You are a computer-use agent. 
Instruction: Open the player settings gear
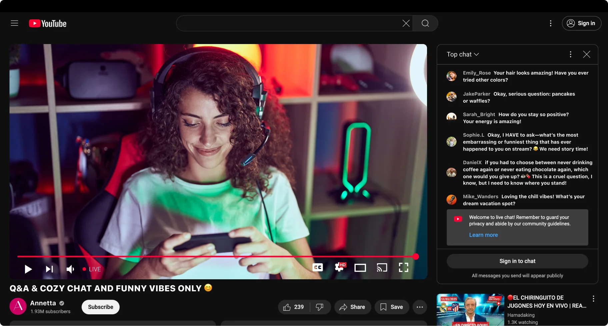[339, 267]
